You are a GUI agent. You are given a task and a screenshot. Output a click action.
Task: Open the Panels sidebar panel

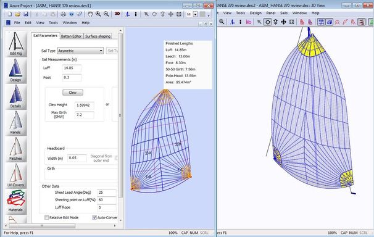pyautogui.click(x=16, y=123)
